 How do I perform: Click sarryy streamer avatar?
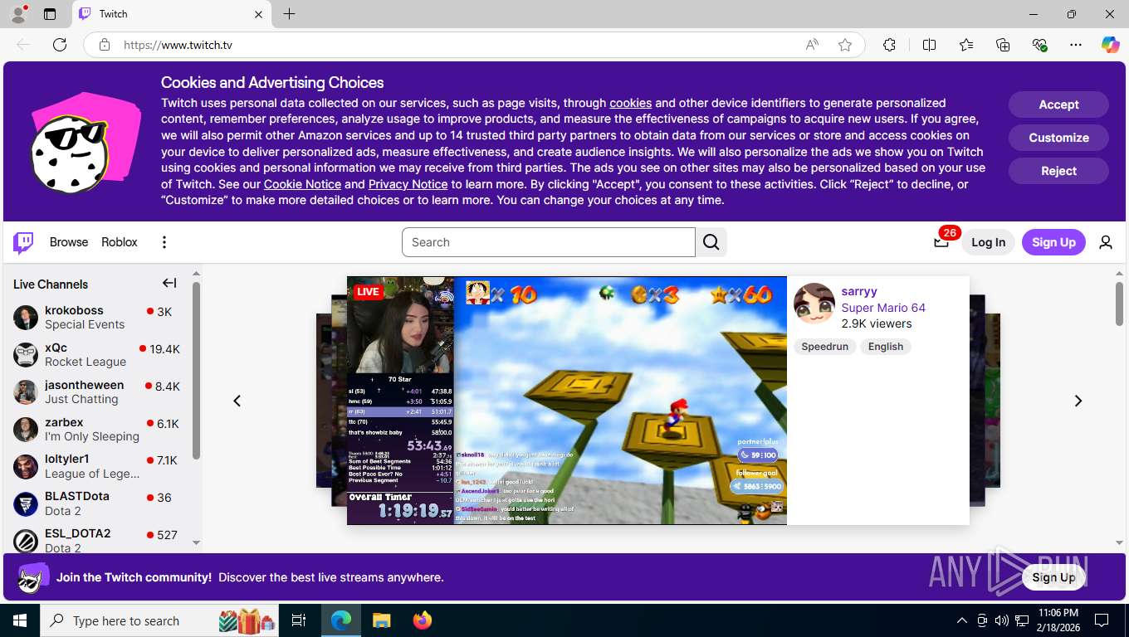coord(814,304)
